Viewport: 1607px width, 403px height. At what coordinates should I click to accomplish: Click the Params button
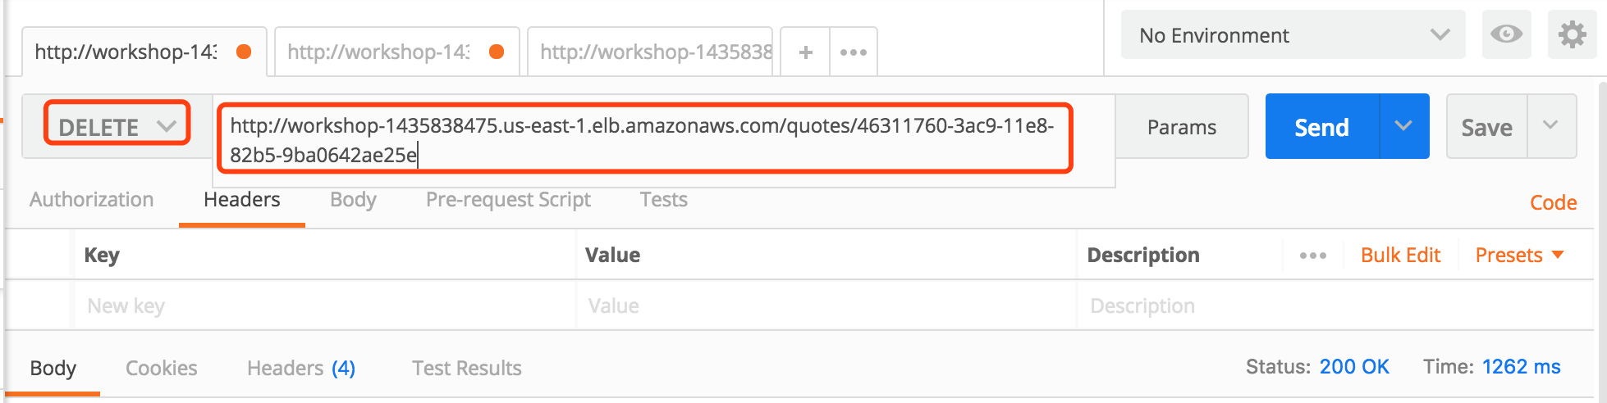[1182, 127]
